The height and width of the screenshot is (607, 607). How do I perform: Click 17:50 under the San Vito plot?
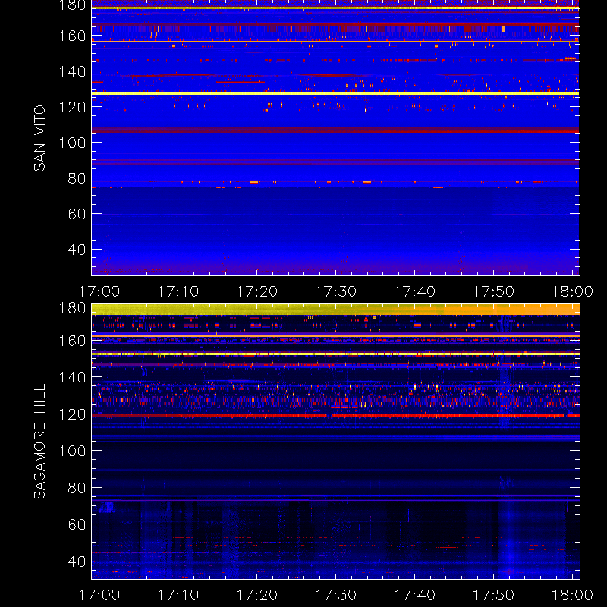494,291
